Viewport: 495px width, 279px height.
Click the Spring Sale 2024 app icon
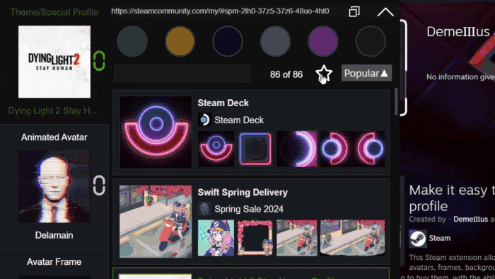(x=204, y=209)
